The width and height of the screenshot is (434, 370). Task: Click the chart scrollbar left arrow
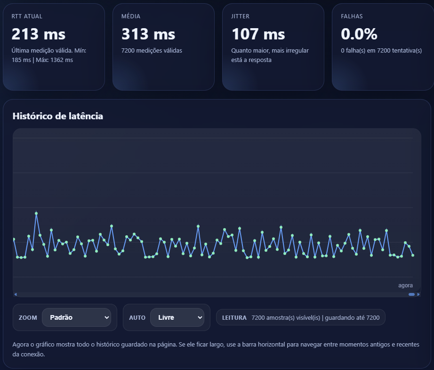(x=16, y=294)
